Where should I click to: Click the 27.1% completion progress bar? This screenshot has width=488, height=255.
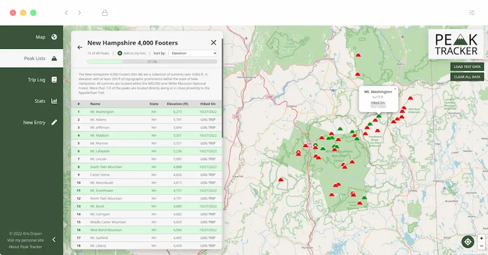[152, 62]
